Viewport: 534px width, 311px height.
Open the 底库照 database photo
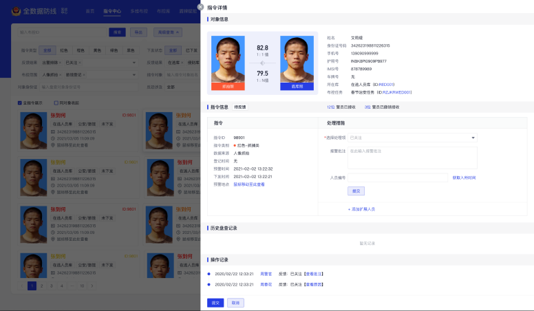click(x=297, y=63)
